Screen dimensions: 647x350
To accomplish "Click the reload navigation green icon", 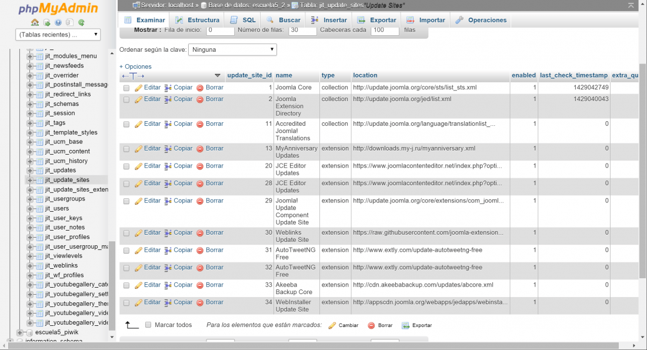I will pos(81,22).
